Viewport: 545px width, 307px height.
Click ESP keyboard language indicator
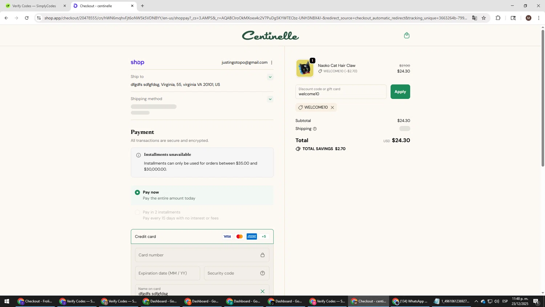coord(505,302)
